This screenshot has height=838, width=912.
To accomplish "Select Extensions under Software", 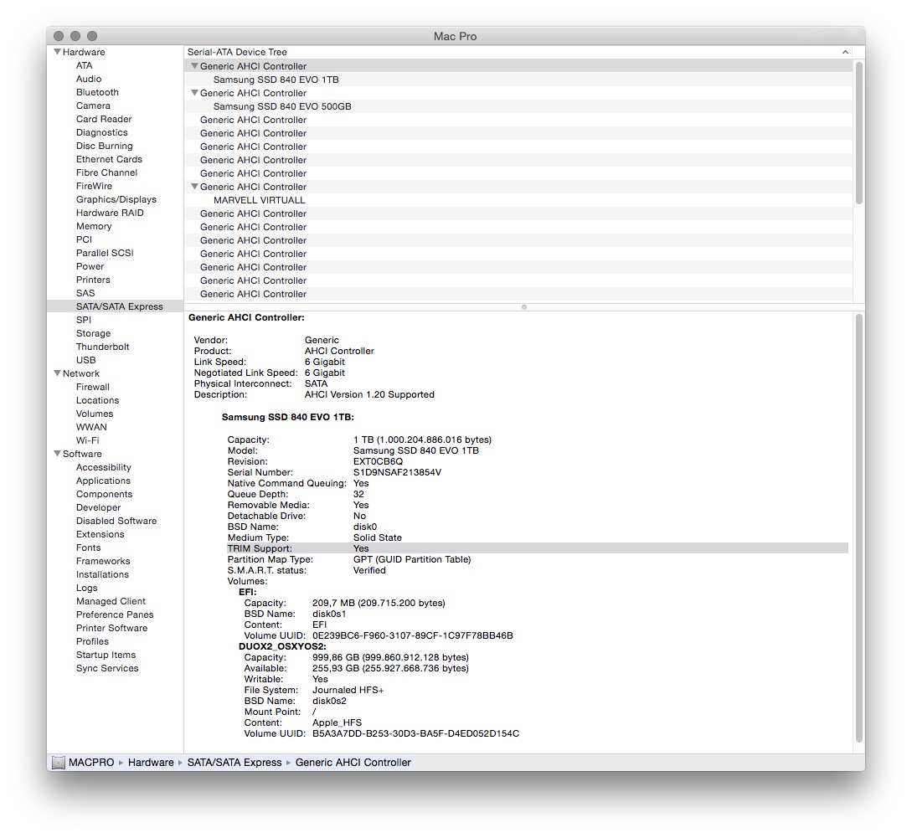I will [x=100, y=534].
